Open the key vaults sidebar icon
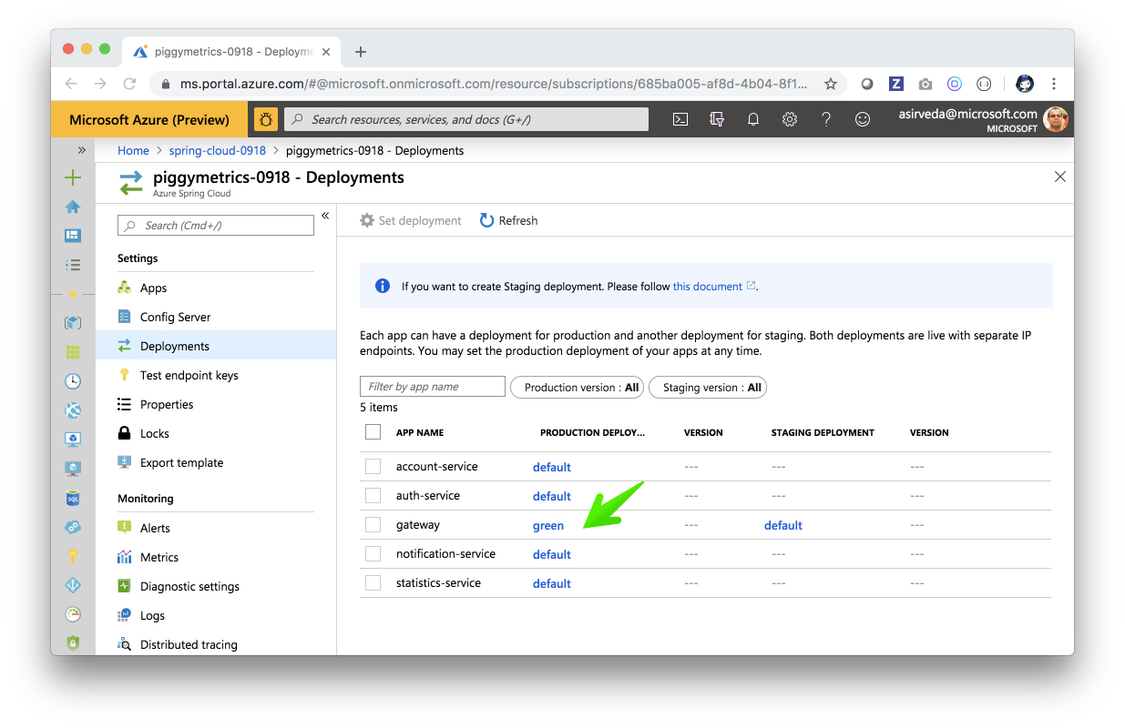Viewport: 1125px width, 728px height. (x=73, y=556)
